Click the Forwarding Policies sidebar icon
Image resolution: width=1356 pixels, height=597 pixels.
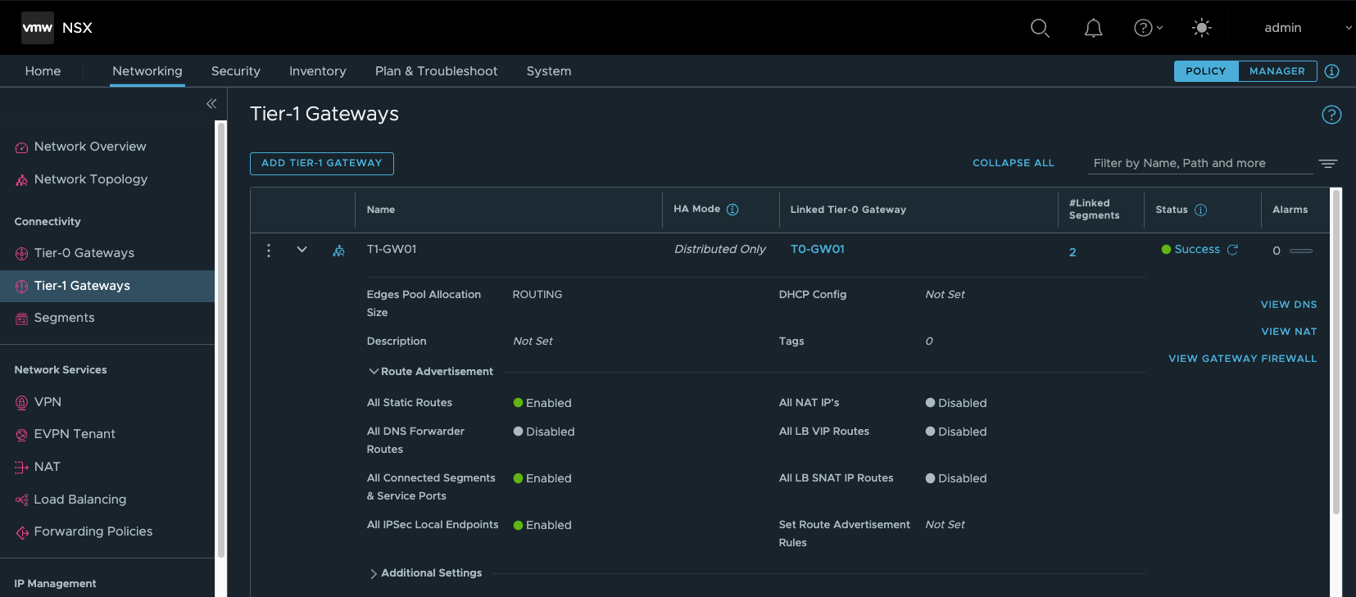21,532
